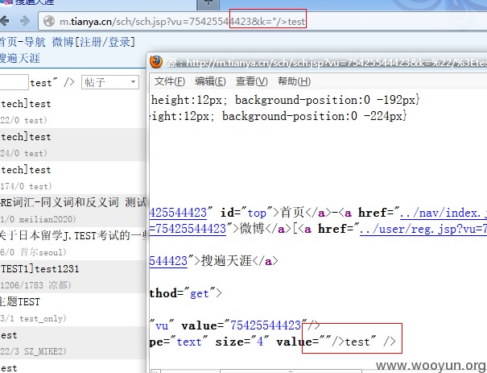Image resolution: width=487 pixels, height=373 pixels.
Task: Click the 6/0 首尔seoul) result info
Action: [33, 252]
